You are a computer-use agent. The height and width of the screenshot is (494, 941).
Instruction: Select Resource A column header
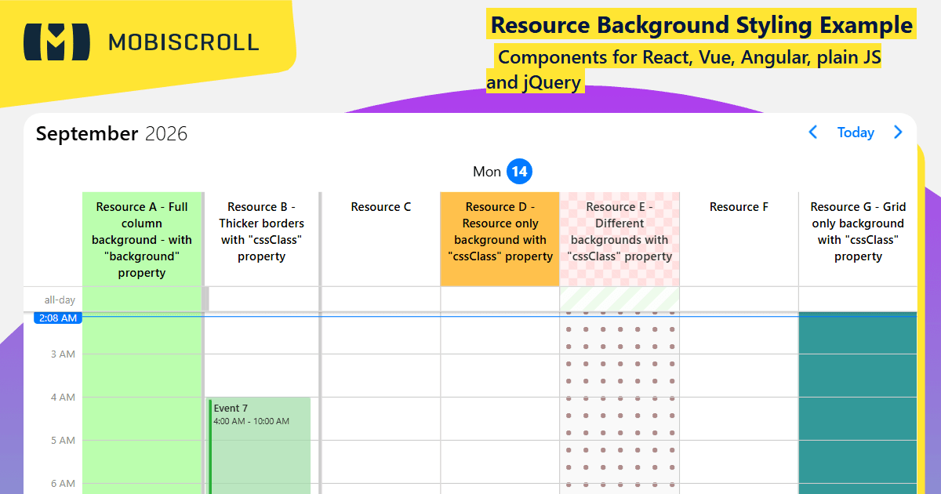pos(142,239)
